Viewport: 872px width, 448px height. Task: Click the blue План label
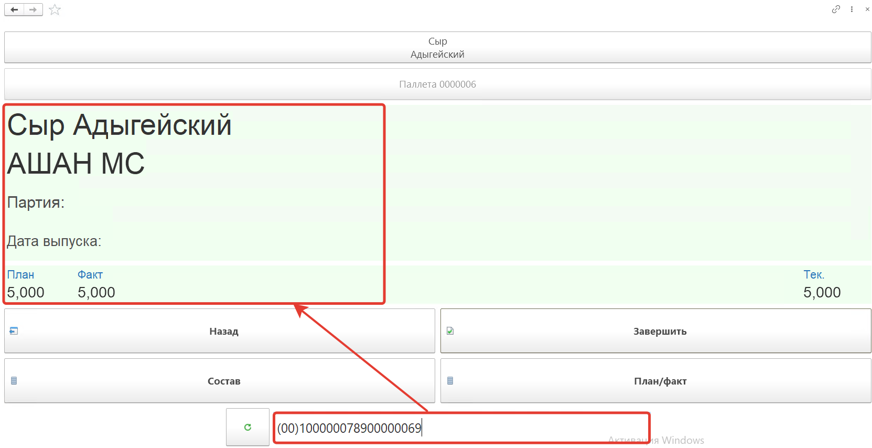20,275
